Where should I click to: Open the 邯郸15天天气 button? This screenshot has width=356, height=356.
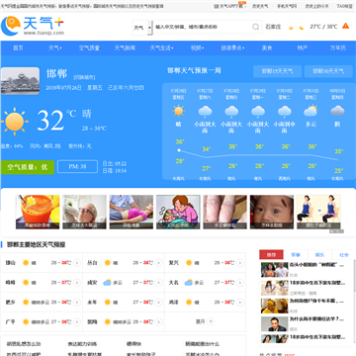277,71
